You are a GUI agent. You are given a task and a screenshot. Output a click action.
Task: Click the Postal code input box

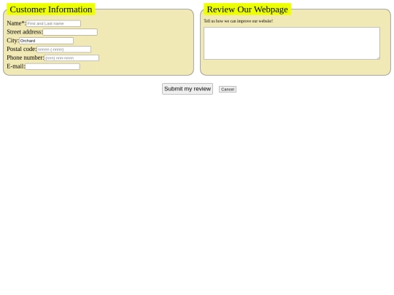tap(63, 50)
